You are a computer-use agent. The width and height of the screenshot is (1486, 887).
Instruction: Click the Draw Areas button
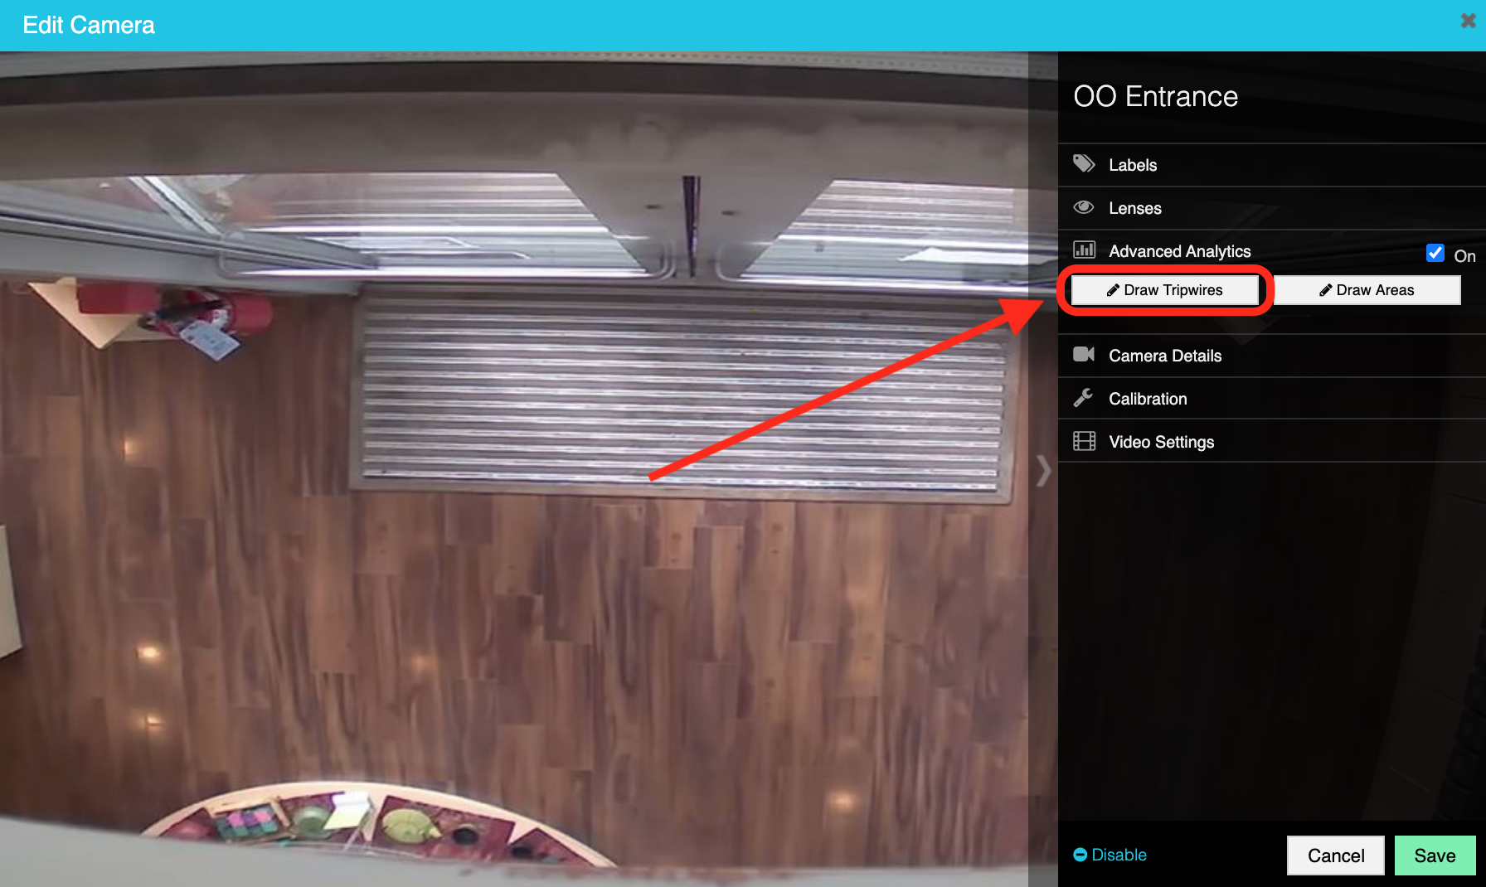pos(1367,290)
